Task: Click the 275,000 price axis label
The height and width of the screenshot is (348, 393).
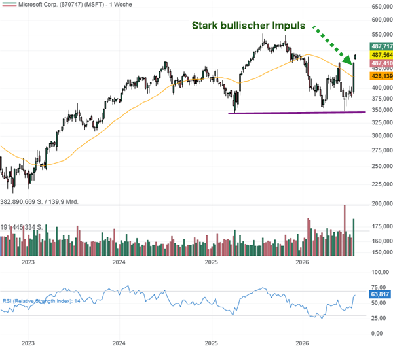Action: (383, 150)
